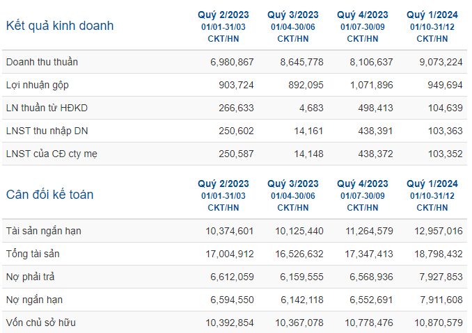Viewport: 472px width, 333px height.
Task: Click net profit value 250,602
Action: [236, 131]
